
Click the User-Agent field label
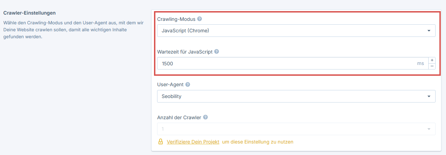[170, 84]
